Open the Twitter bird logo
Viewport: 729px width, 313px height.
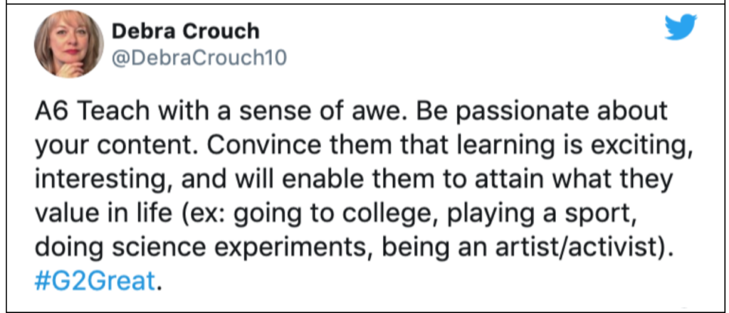(681, 28)
